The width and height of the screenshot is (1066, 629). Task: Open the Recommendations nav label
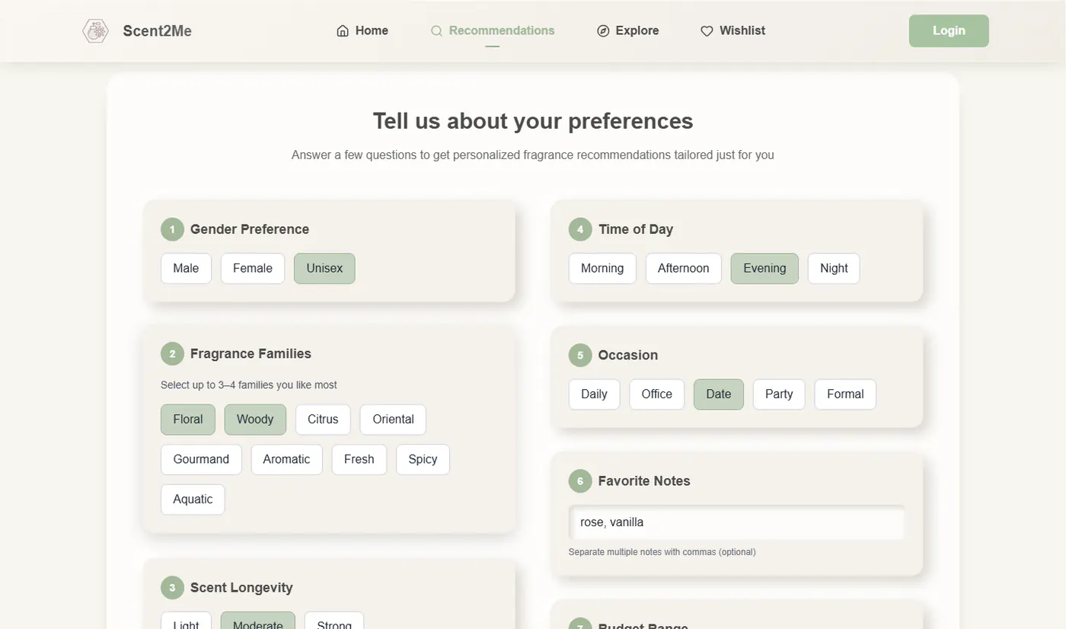(502, 30)
